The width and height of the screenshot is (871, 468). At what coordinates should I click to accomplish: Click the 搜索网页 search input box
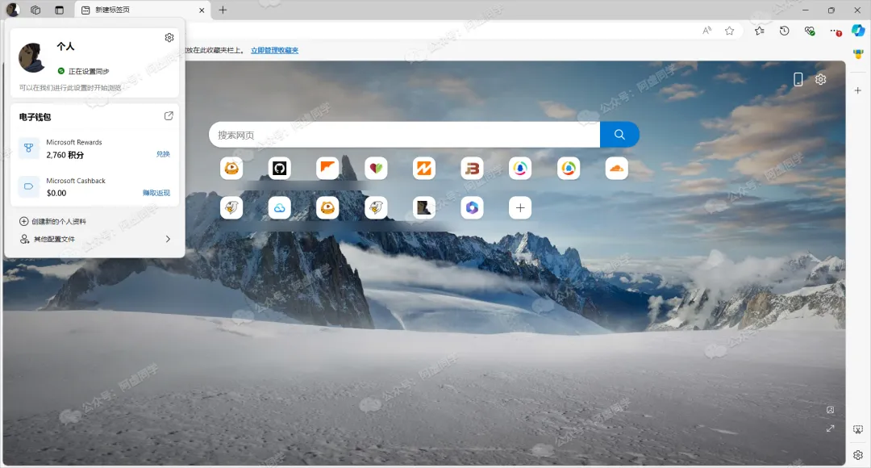click(x=403, y=135)
